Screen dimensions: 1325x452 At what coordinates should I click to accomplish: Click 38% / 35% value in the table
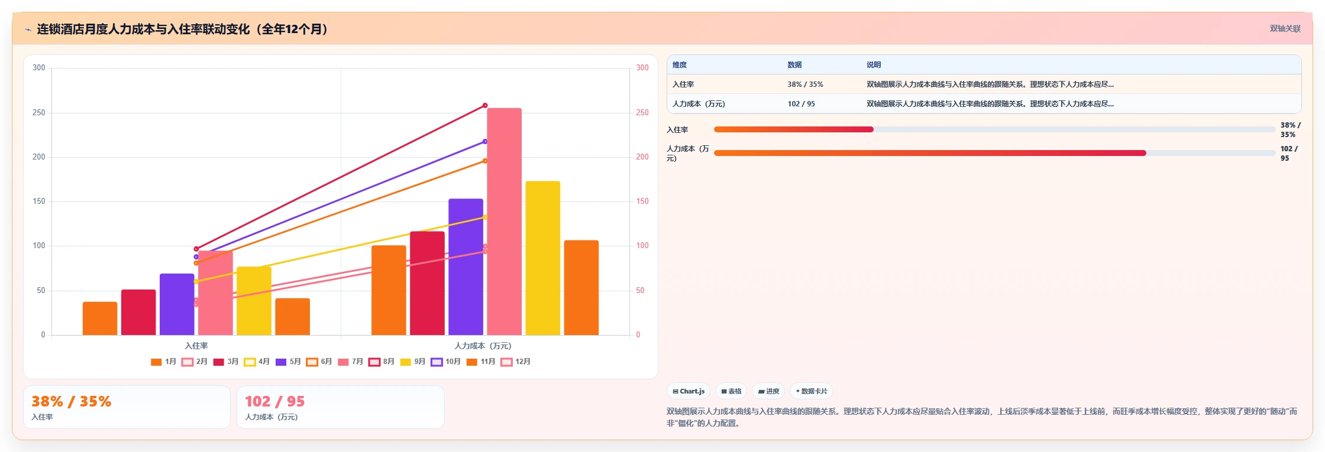pos(805,84)
